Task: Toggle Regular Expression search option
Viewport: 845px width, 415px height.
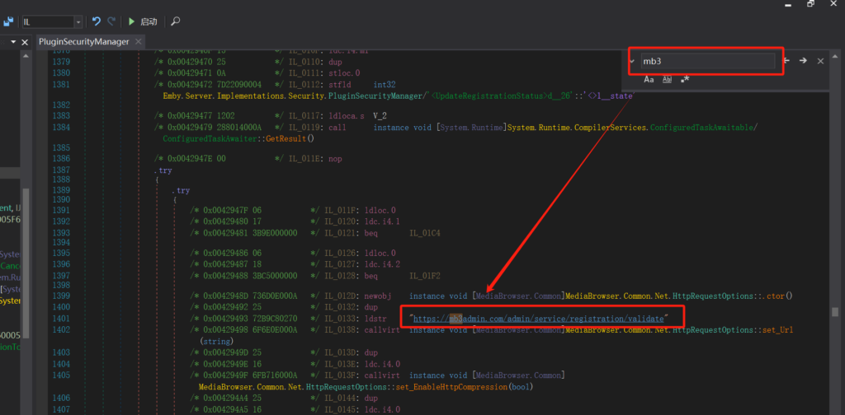Action: pyautogui.click(x=685, y=80)
